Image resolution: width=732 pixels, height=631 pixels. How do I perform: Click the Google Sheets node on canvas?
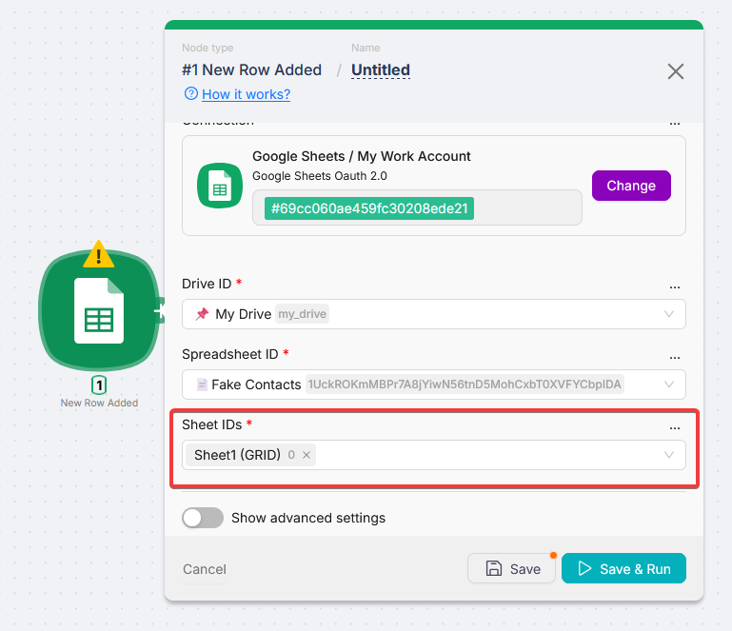point(98,312)
